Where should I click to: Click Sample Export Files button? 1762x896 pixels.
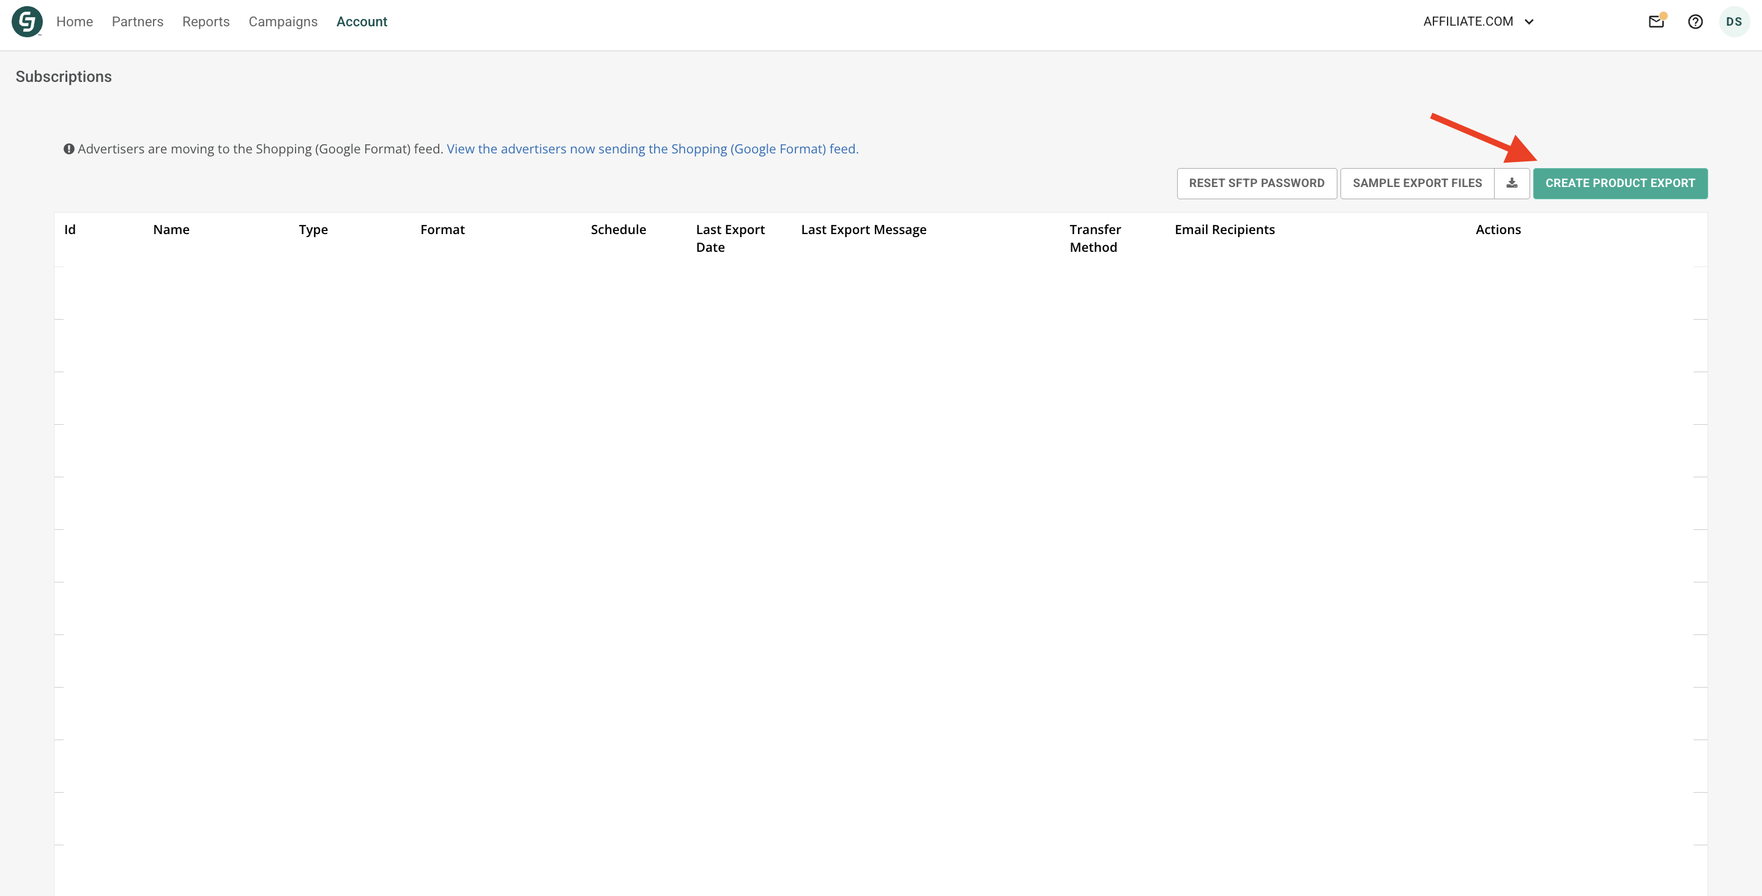1416,183
